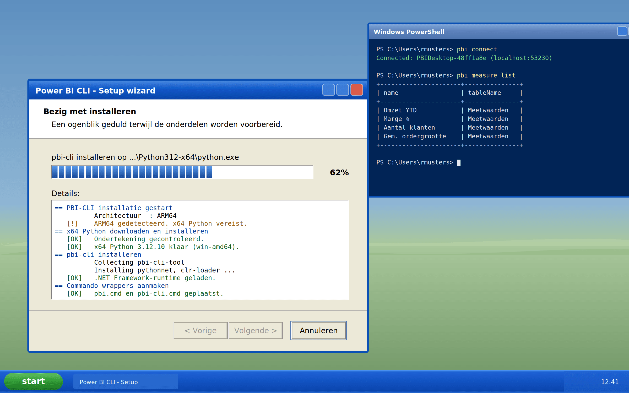Click 'Meetwaarden' in the Gem. ordergrootte row

pos(488,136)
